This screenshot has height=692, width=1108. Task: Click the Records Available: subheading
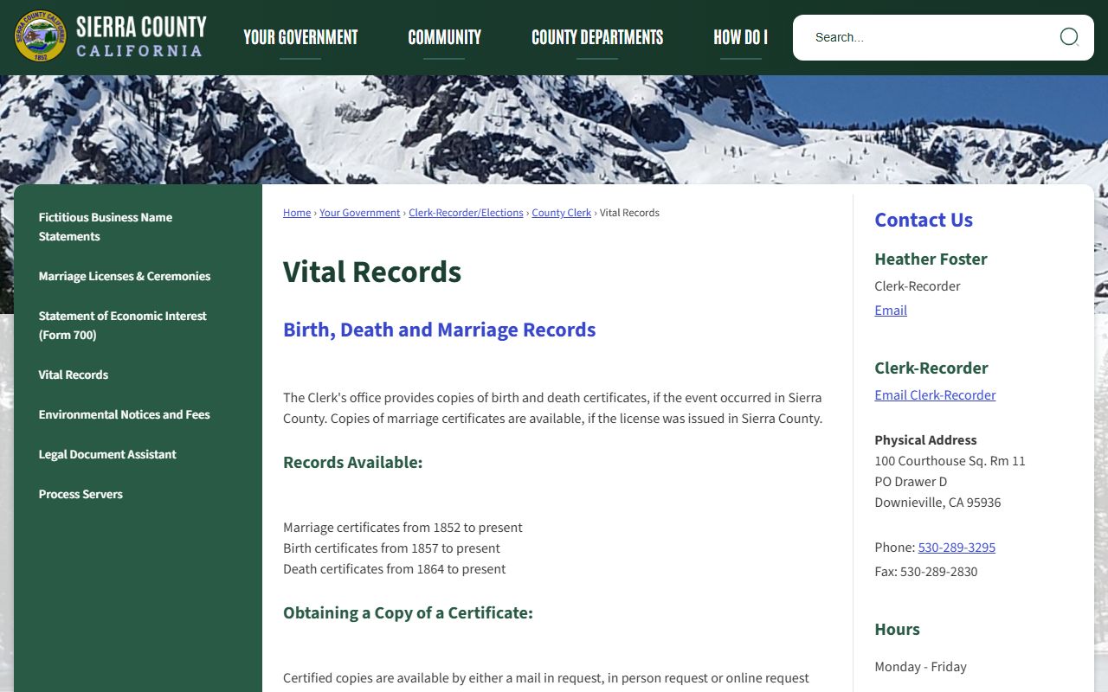coord(353,462)
